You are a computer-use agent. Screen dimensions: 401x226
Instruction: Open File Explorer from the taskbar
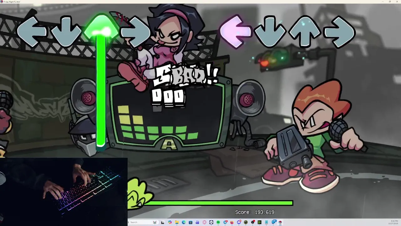177,222
